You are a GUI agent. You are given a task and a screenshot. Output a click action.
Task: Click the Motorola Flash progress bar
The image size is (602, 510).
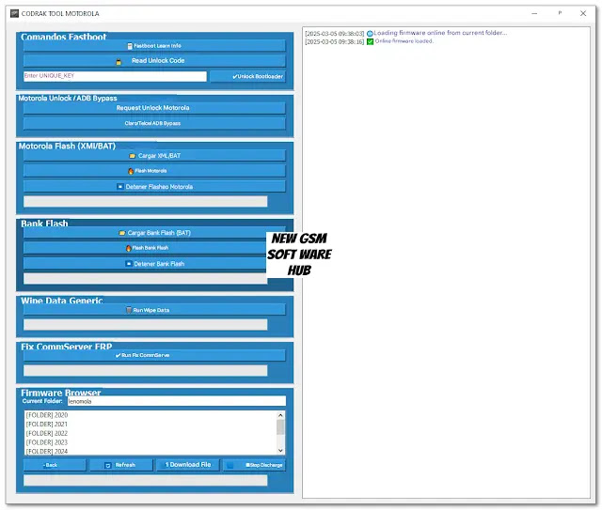[146, 202]
